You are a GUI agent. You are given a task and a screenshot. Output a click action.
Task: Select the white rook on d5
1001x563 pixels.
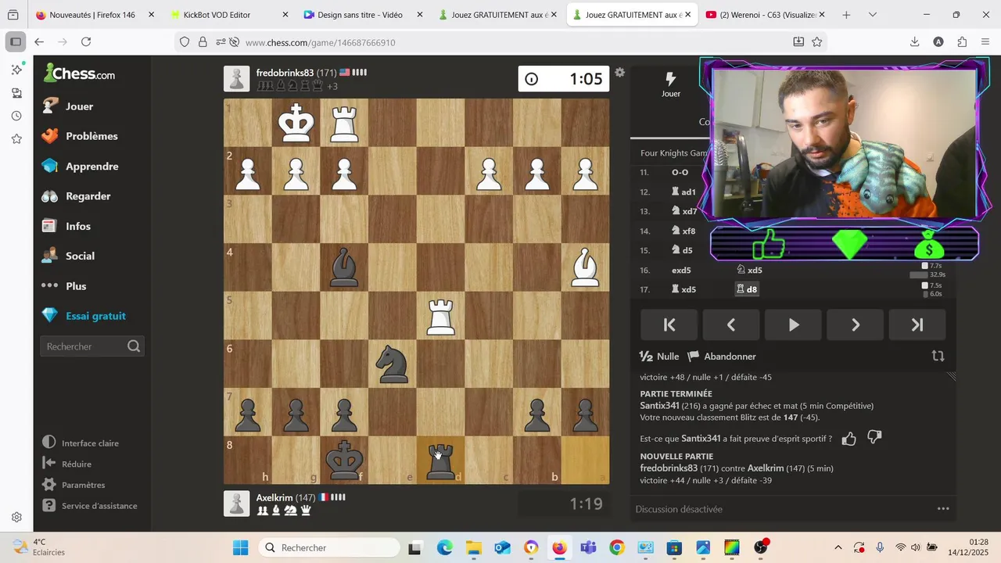[440, 316]
